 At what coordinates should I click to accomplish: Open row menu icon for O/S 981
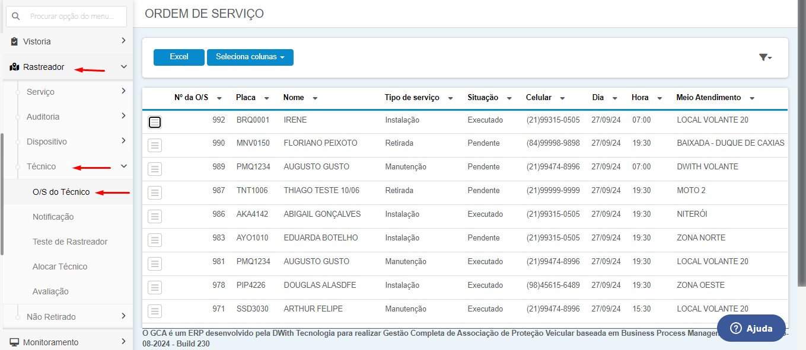coord(155,264)
